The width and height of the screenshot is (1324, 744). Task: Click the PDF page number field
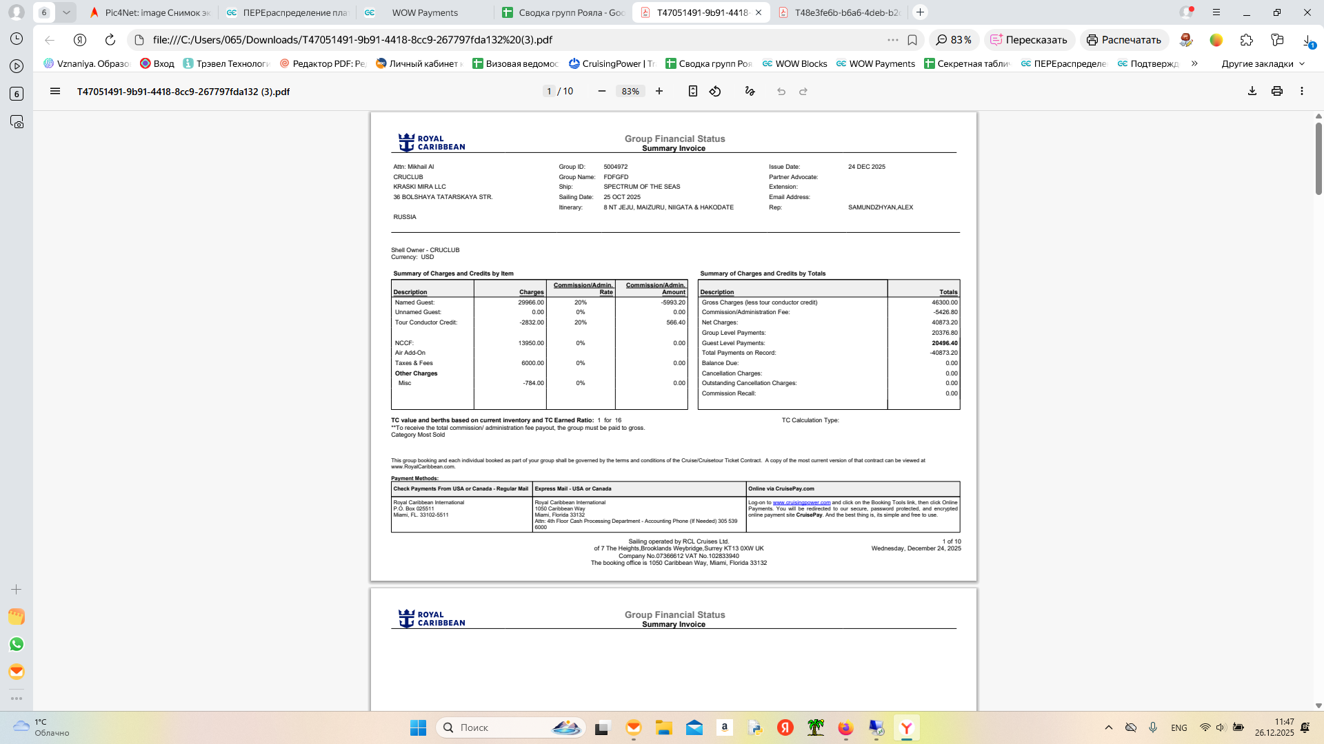[x=549, y=91]
